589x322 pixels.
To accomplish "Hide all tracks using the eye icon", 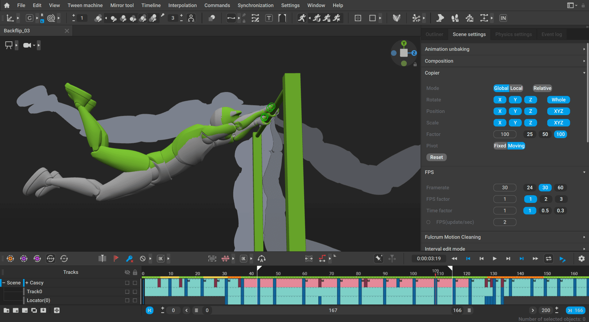I will (x=127, y=272).
